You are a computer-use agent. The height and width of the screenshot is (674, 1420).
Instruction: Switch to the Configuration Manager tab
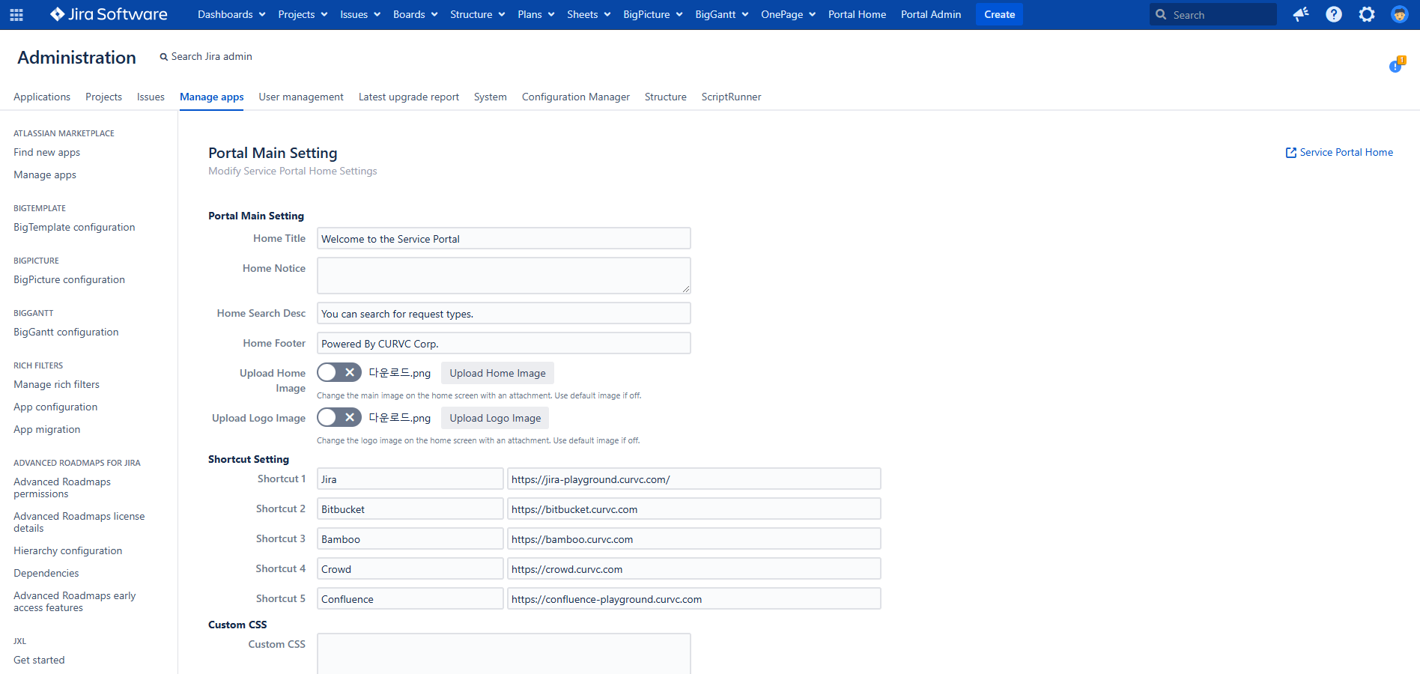click(576, 97)
